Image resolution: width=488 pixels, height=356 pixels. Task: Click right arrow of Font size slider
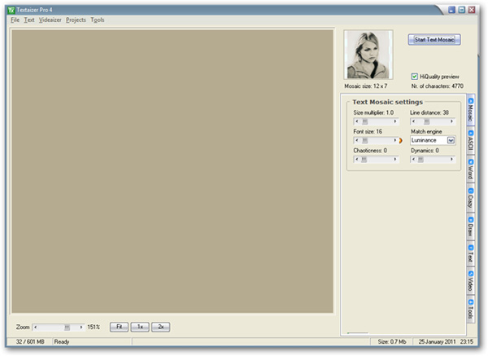[395, 141]
